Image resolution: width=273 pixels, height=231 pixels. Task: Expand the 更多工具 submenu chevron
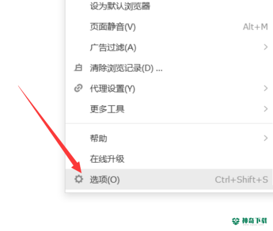[x=266, y=109]
